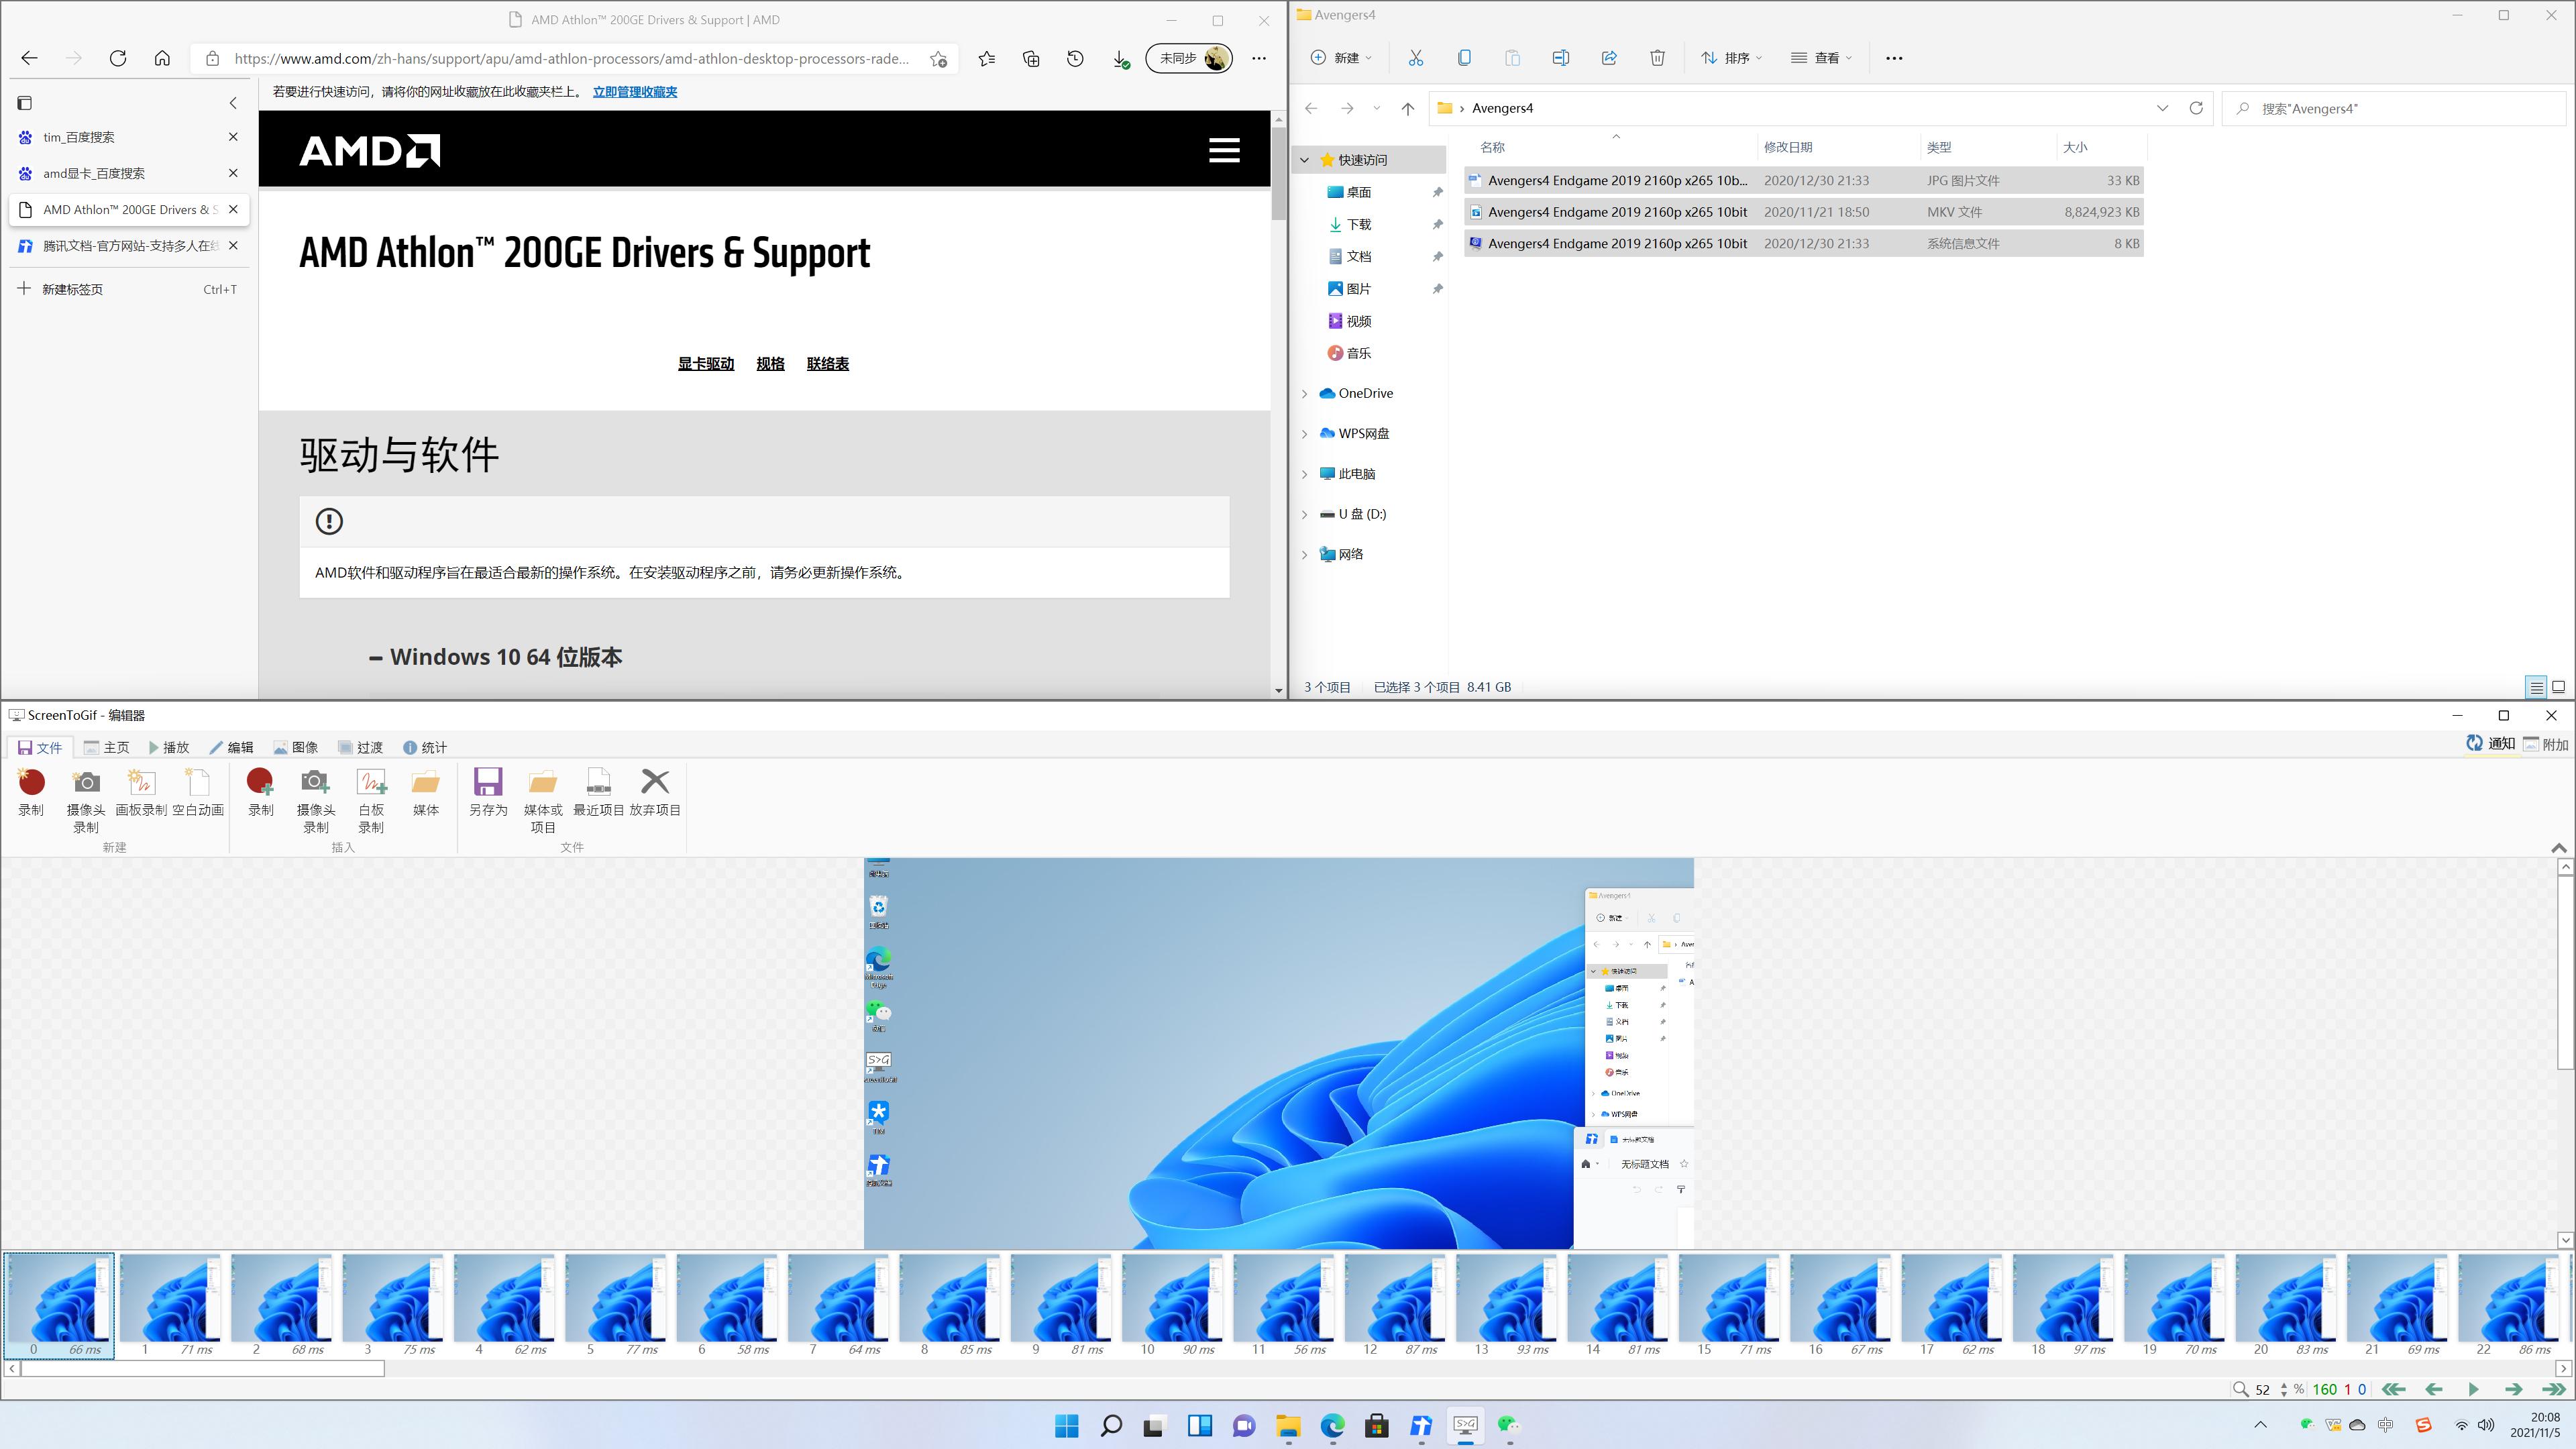Click the manage favorites link in Edge
This screenshot has width=2576, height=1449.
tap(634, 92)
